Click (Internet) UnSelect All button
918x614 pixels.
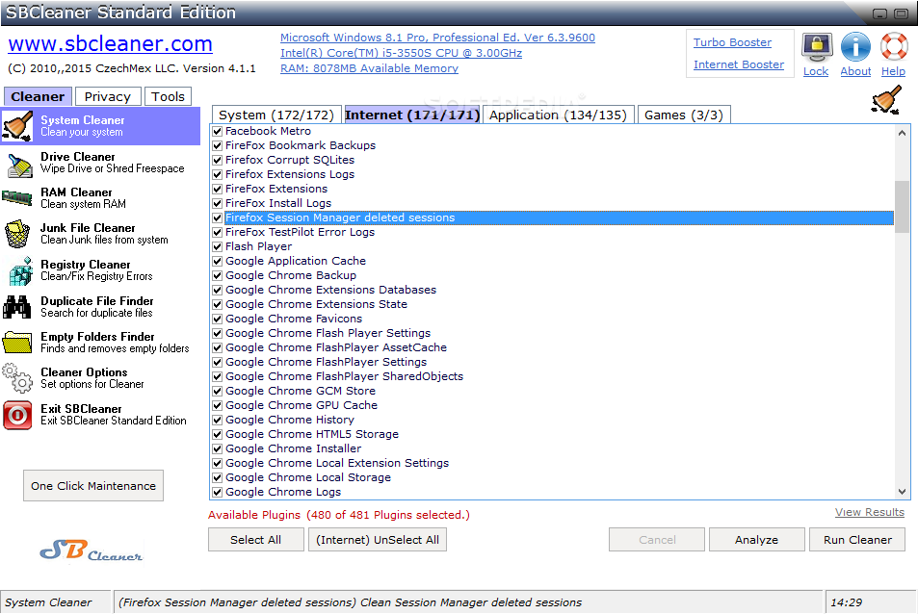tap(378, 540)
